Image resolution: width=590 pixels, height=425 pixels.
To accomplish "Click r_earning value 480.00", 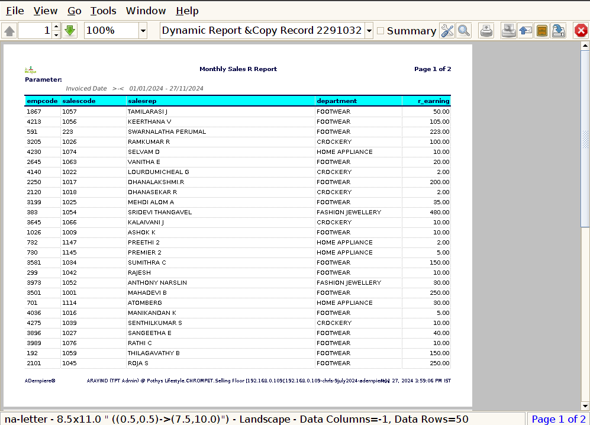I will coord(440,213).
